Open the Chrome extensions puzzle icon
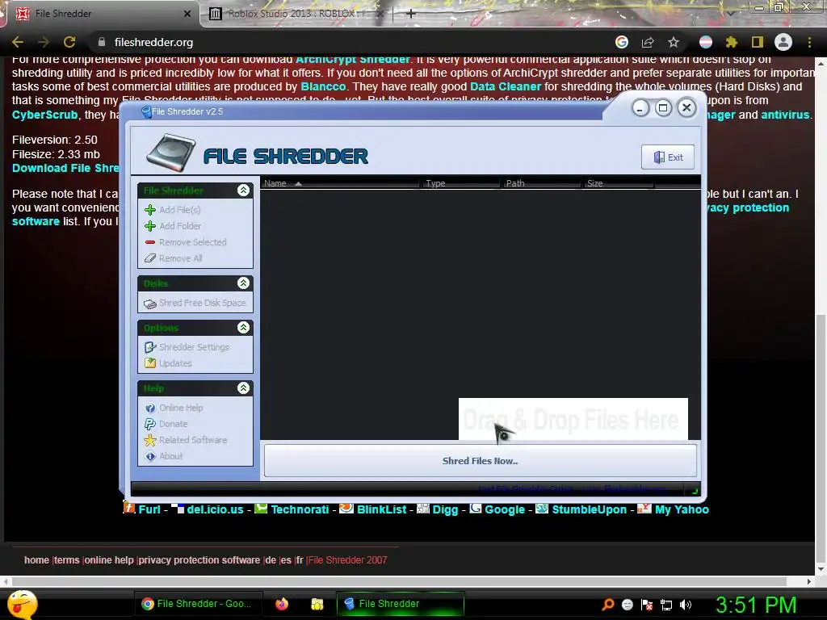827x620 pixels. tap(731, 42)
